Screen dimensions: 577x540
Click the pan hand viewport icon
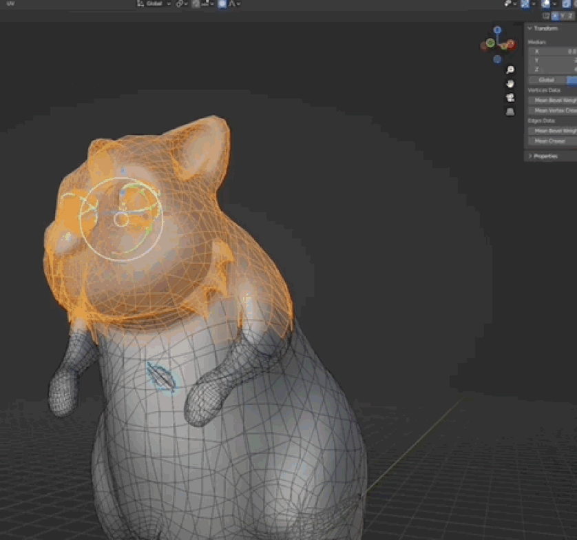(x=510, y=83)
